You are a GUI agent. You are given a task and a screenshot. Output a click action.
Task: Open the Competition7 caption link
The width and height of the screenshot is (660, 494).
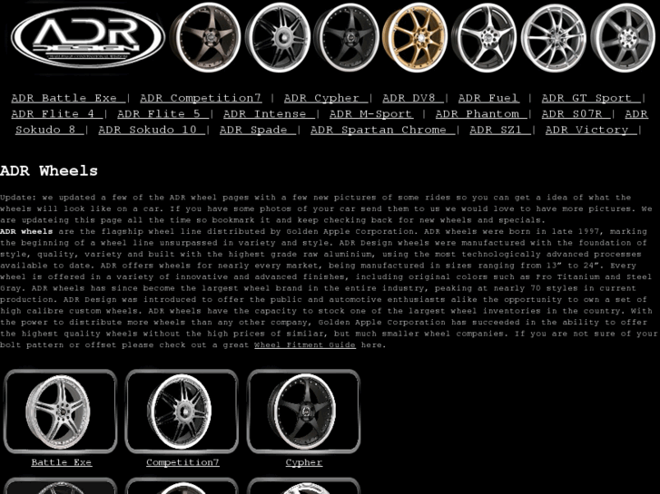[x=182, y=462]
